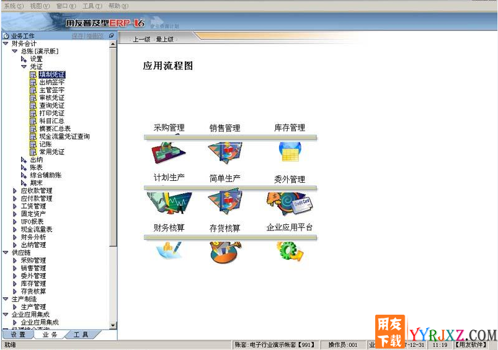Viewport: 498px width, 350px height.
Task: Open the 库存管理 flowchart icon
Action: (x=290, y=152)
